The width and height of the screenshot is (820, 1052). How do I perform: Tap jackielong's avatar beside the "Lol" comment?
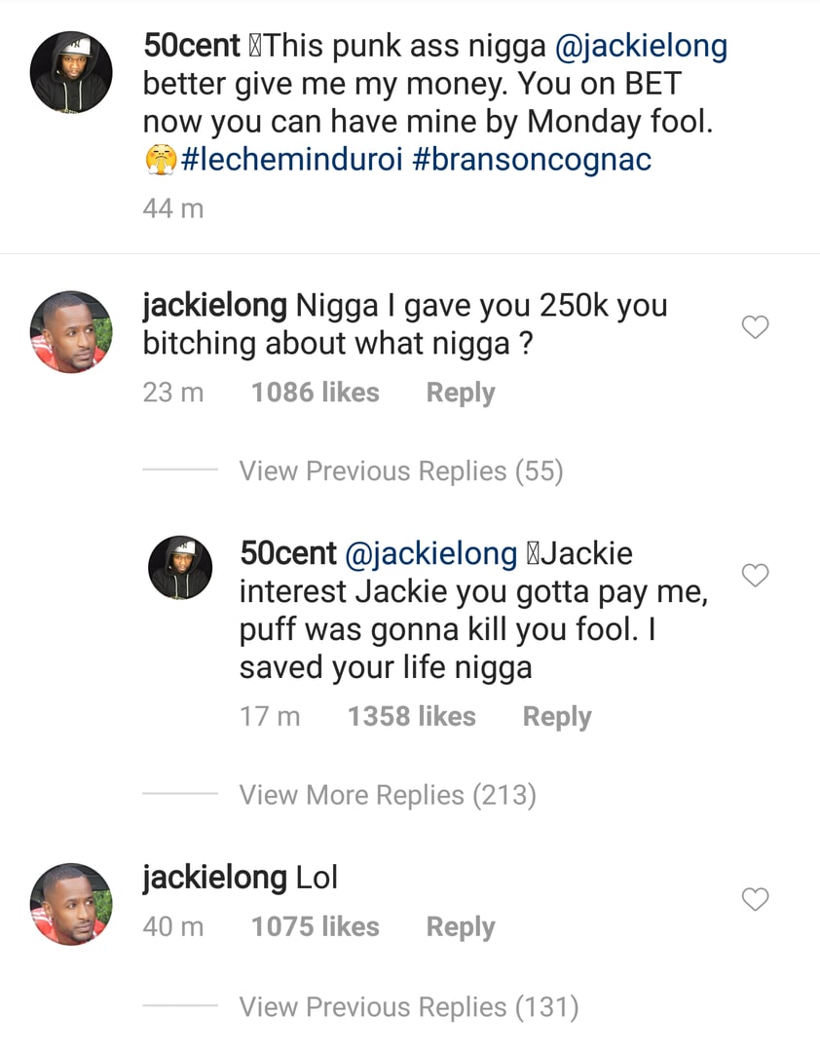[72, 904]
